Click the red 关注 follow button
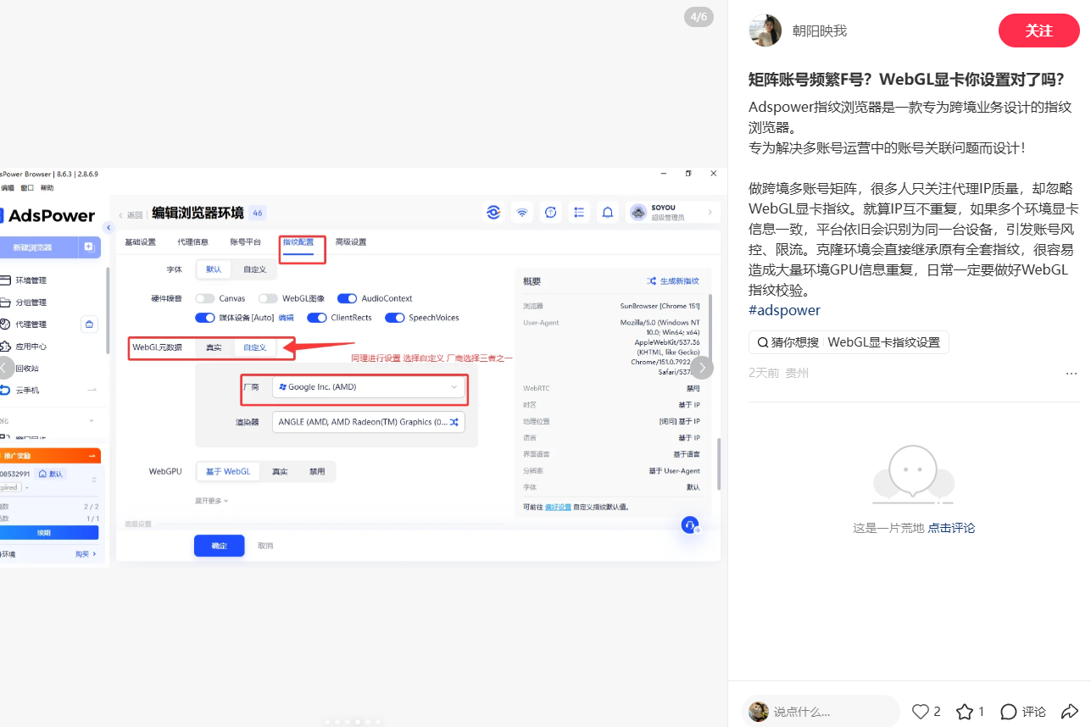The image size is (1091, 727). [1038, 31]
